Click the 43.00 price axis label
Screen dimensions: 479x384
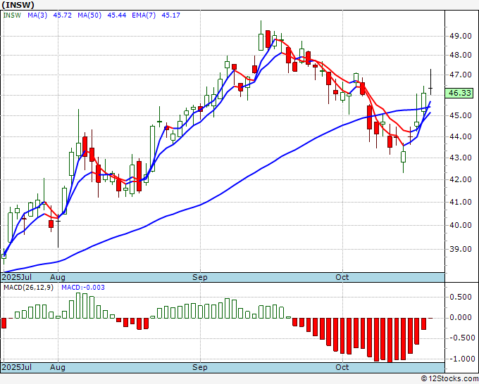(461, 158)
